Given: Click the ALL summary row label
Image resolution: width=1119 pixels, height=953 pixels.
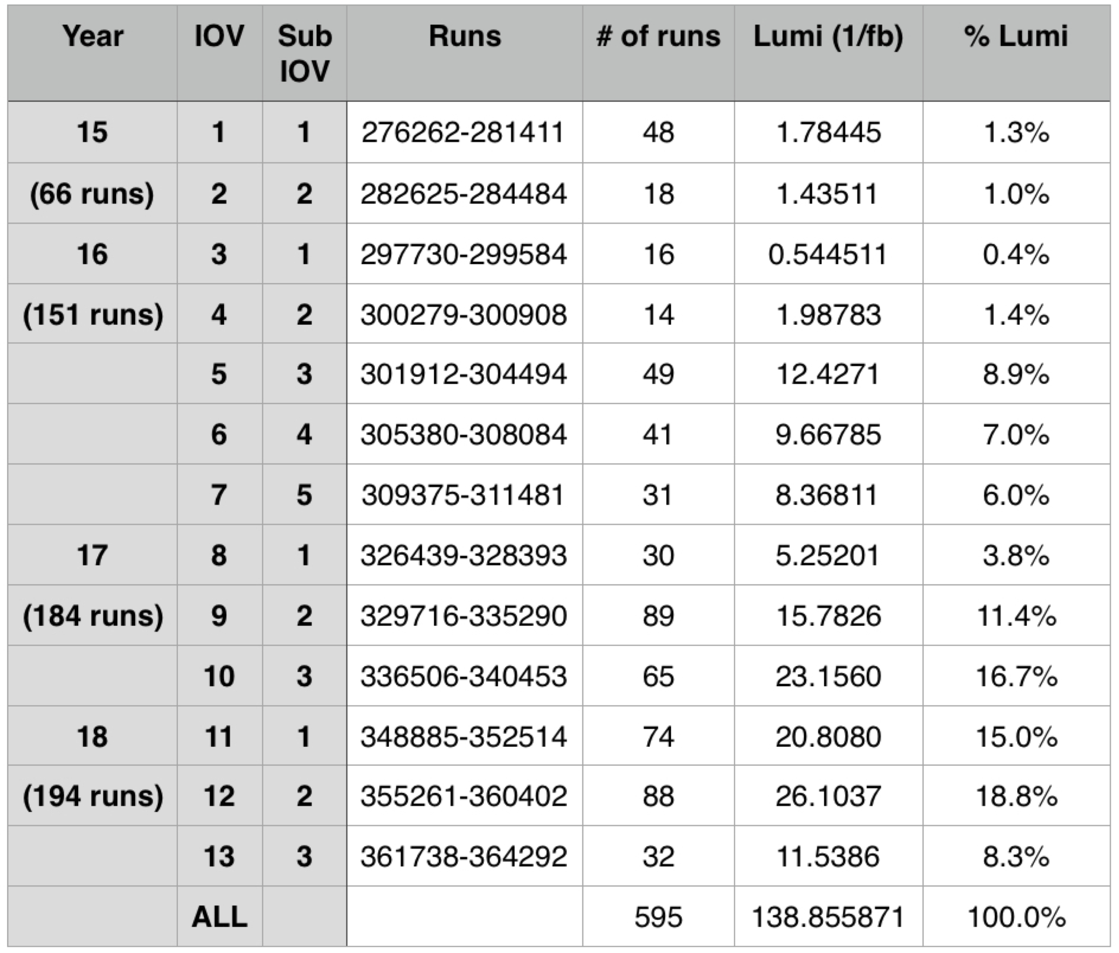Looking at the screenshot, I should [219, 917].
